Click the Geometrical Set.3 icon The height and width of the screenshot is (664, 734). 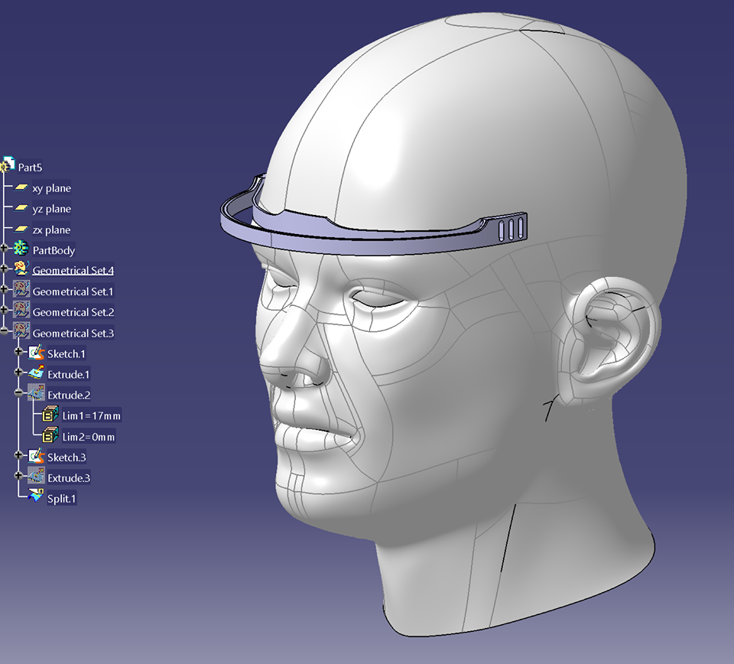[21, 330]
